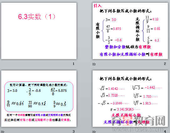Click the red 引入 label on slide 2
The width and height of the screenshot is (170, 133).
pos(98,6)
